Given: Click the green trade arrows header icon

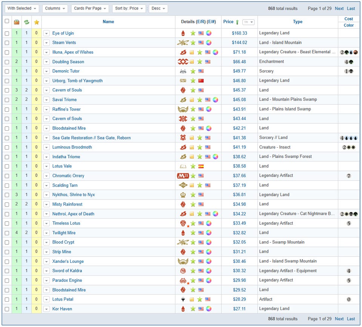Looking at the screenshot, I should (26, 22).
